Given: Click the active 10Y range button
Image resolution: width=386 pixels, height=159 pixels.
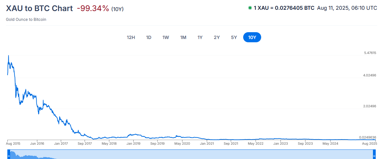Looking at the screenshot, I should [x=252, y=37].
